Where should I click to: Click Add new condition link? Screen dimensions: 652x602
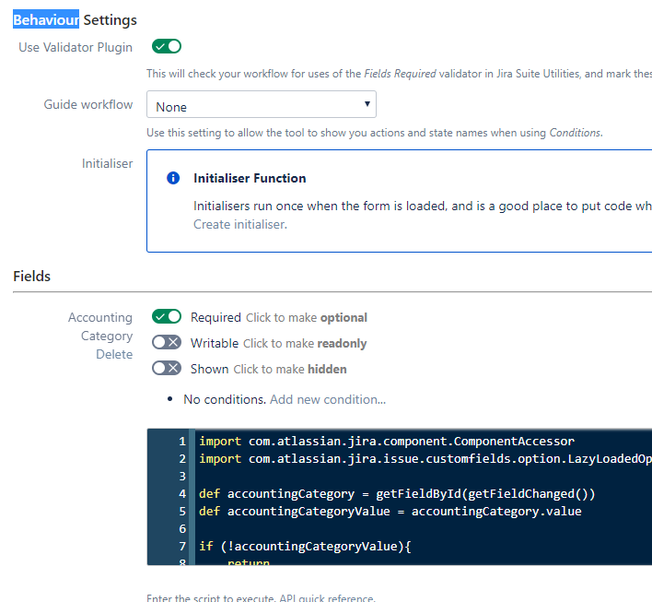pyautogui.click(x=328, y=400)
